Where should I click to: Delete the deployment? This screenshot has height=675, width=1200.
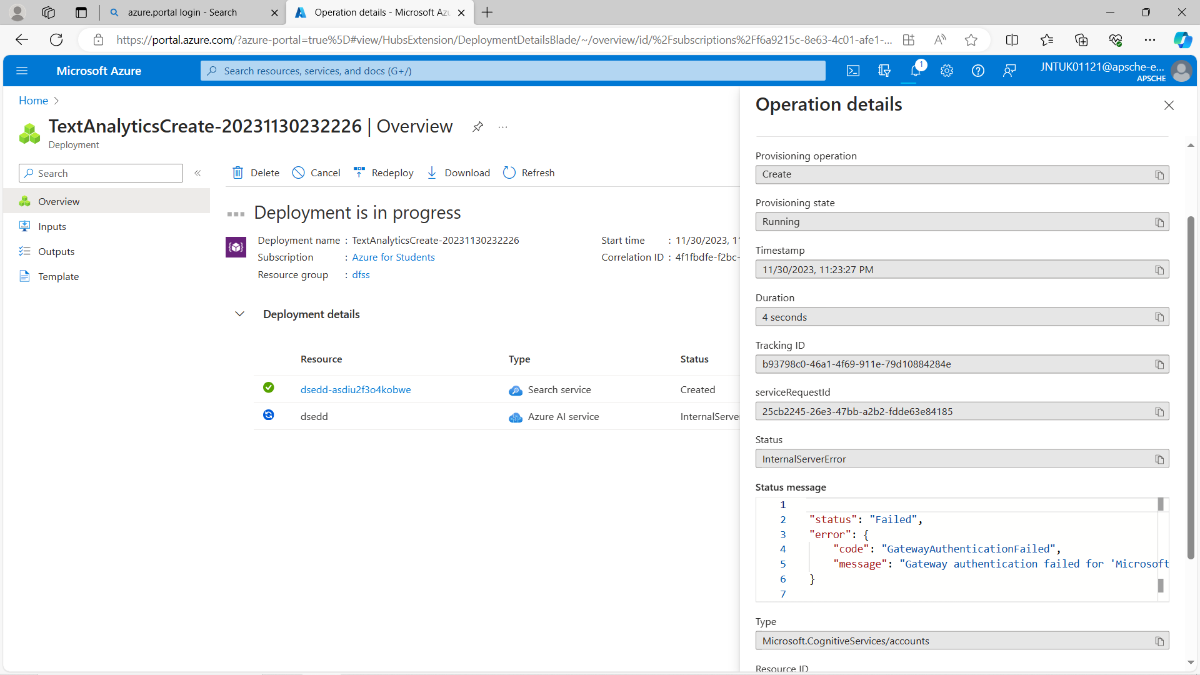click(256, 173)
